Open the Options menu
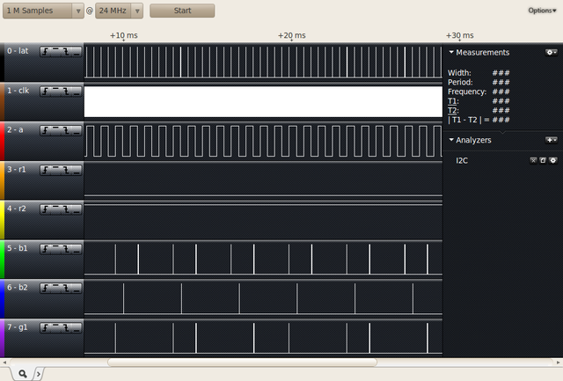 point(542,11)
